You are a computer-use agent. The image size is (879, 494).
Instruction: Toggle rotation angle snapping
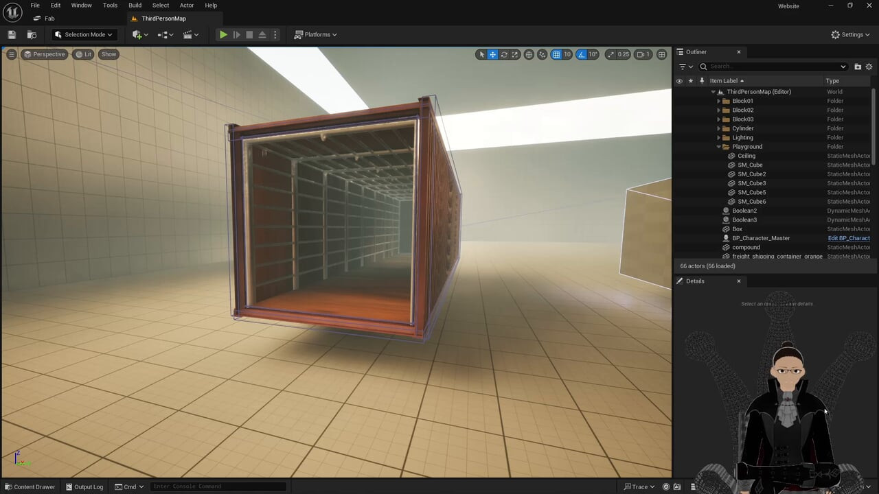pos(582,54)
